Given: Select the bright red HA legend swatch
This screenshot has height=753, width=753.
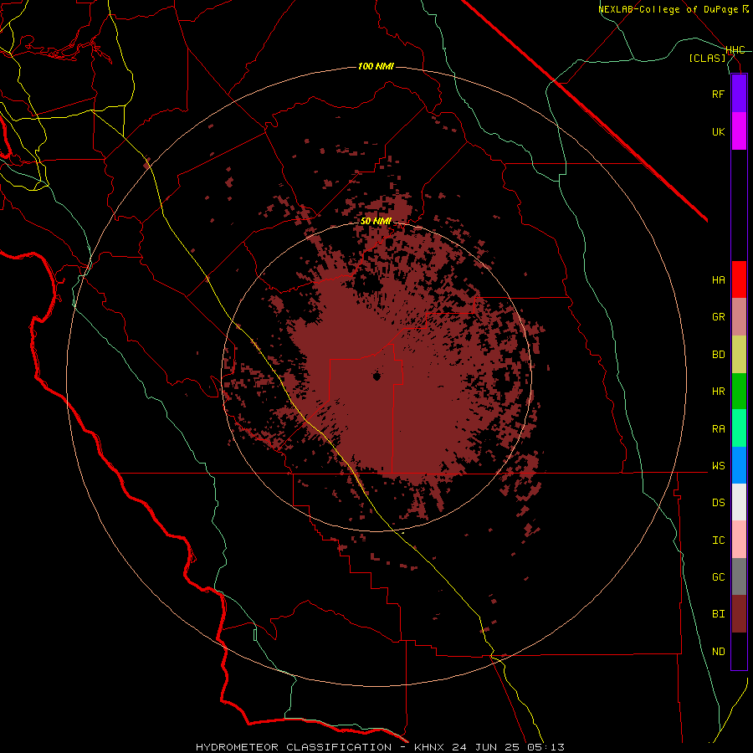Looking at the screenshot, I should tap(739, 279).
